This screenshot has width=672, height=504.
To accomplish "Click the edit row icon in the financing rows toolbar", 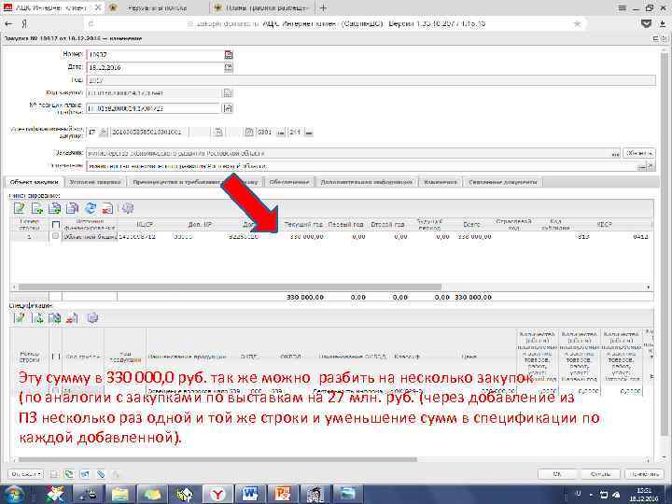I will coord(20,208).
